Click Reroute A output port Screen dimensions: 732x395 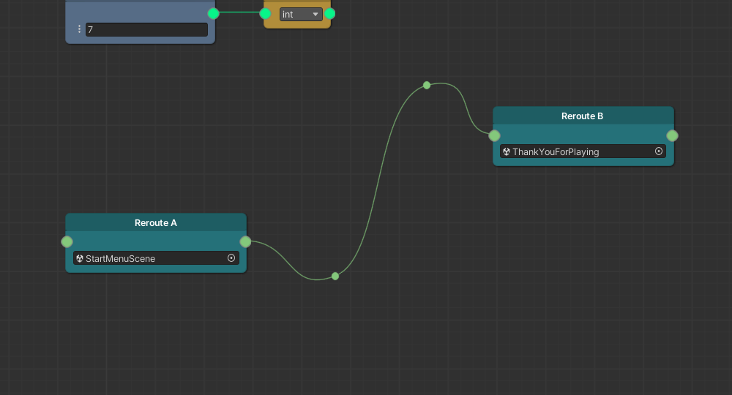pos(245,241)
